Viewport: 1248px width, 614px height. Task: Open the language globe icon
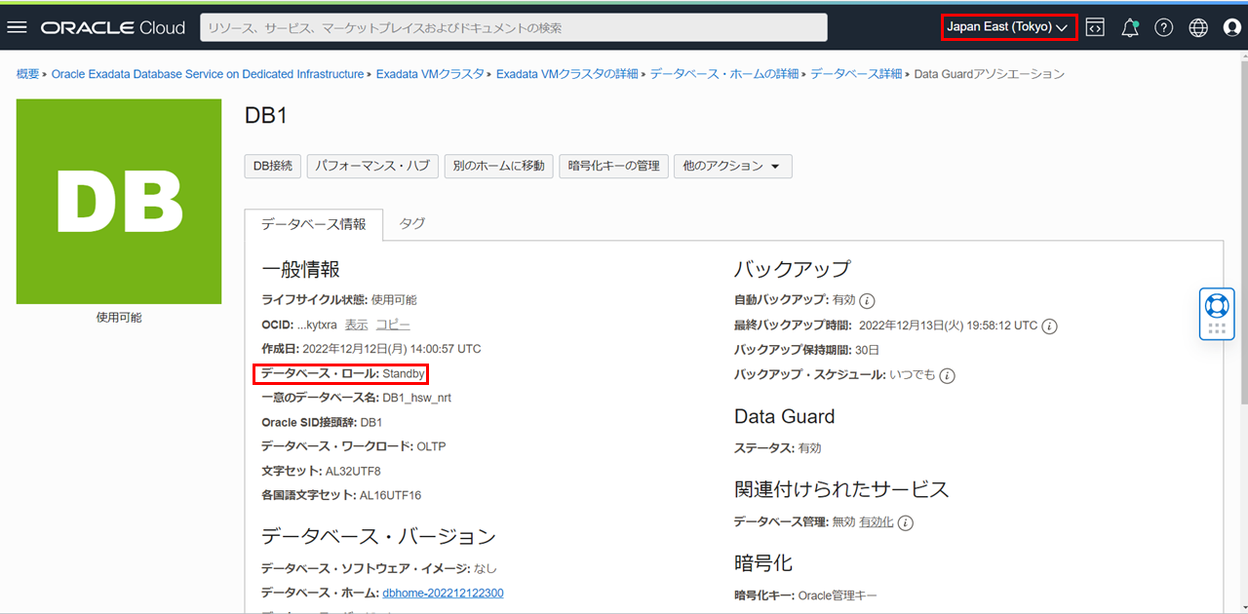tap(1198, 27)
